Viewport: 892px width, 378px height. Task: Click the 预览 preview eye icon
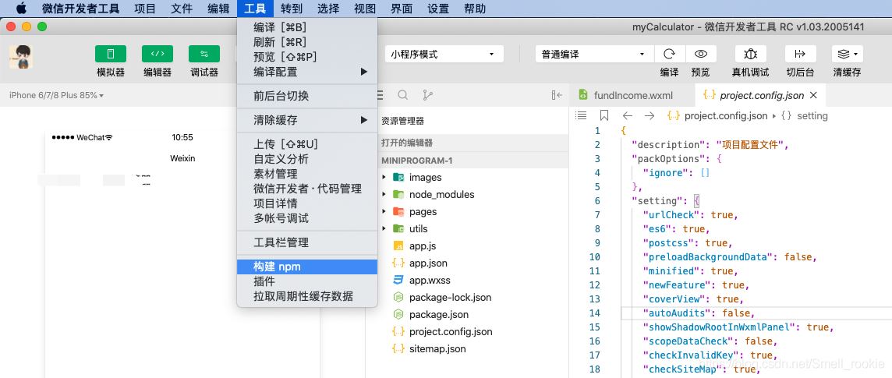pyautogui.click(x=701, y=54)
